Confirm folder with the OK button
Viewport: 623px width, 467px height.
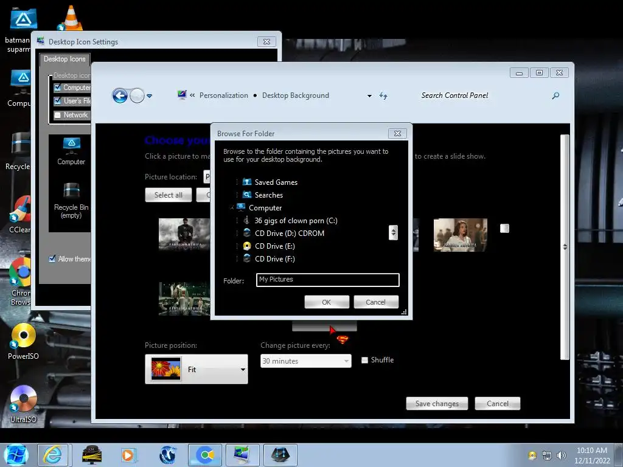(x=327, y=302)
